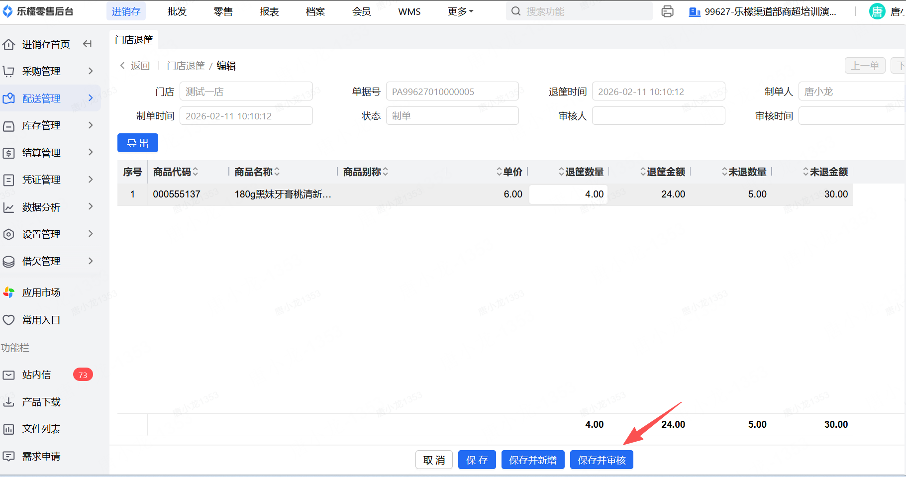Click the 常用入口 heart icon
This screenshot has height=477, width=906.
8,320
